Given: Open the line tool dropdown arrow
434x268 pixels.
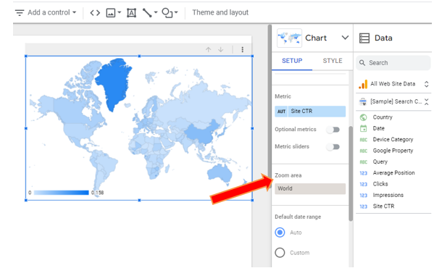Looking at the screenshot, I should [156, 12].
